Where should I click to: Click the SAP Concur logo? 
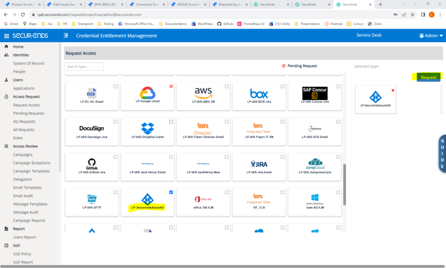(x=315, y=93)
